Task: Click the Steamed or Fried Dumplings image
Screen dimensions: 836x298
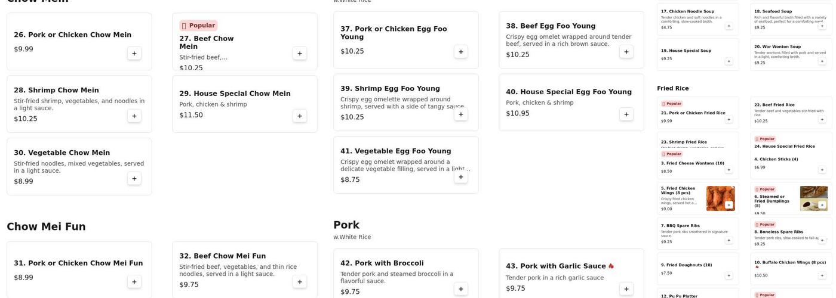Action: click(814, 198)
